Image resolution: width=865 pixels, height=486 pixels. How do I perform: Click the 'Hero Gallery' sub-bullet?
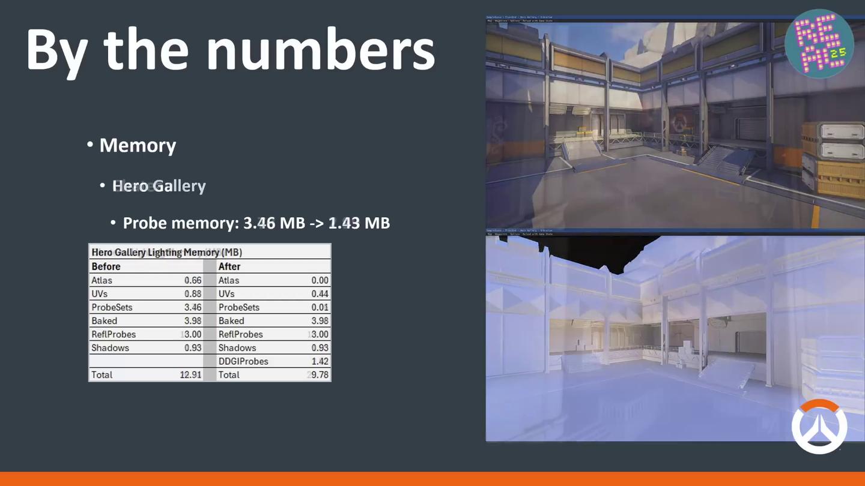159,186
